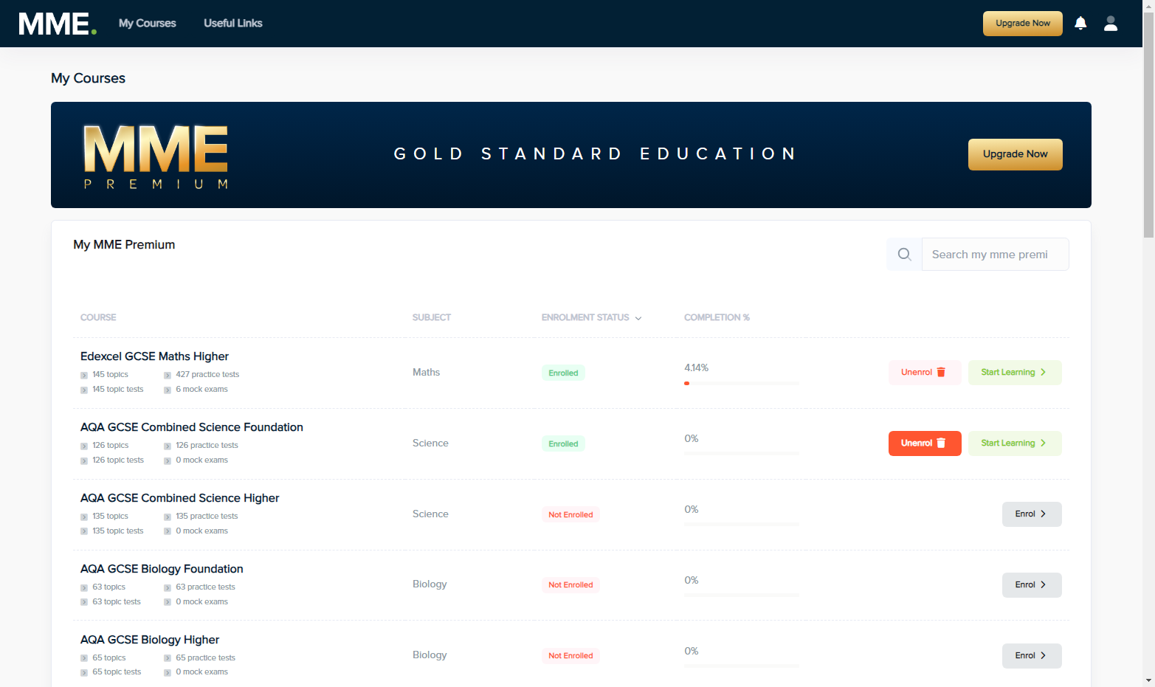1155x687 pixels.
Task: Enrol in AQA GCSE Combined Science Higher
Action: 1032,514
